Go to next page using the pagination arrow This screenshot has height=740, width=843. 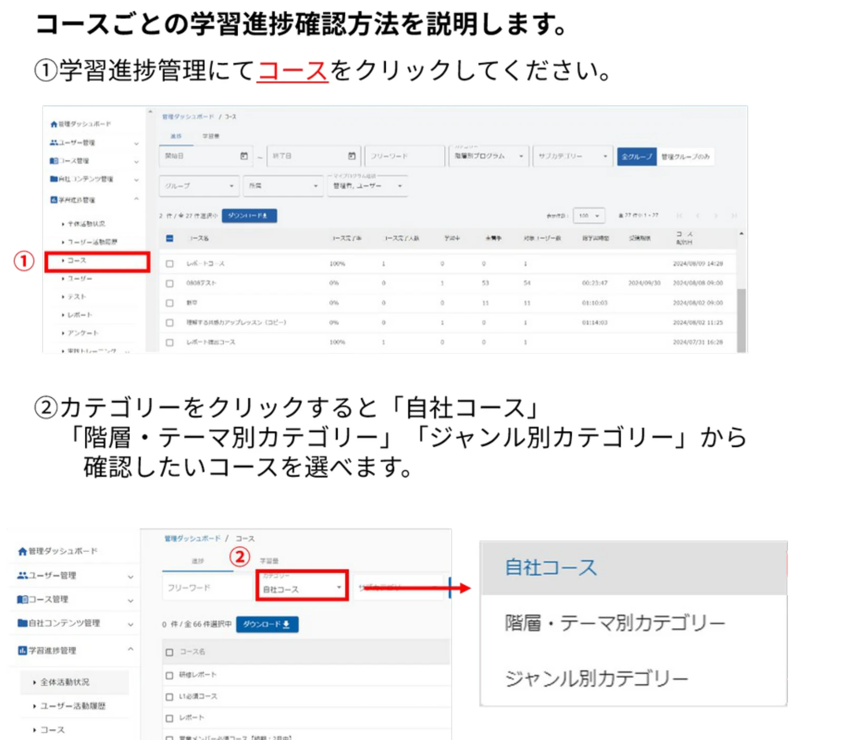click(x=715, y=215)
